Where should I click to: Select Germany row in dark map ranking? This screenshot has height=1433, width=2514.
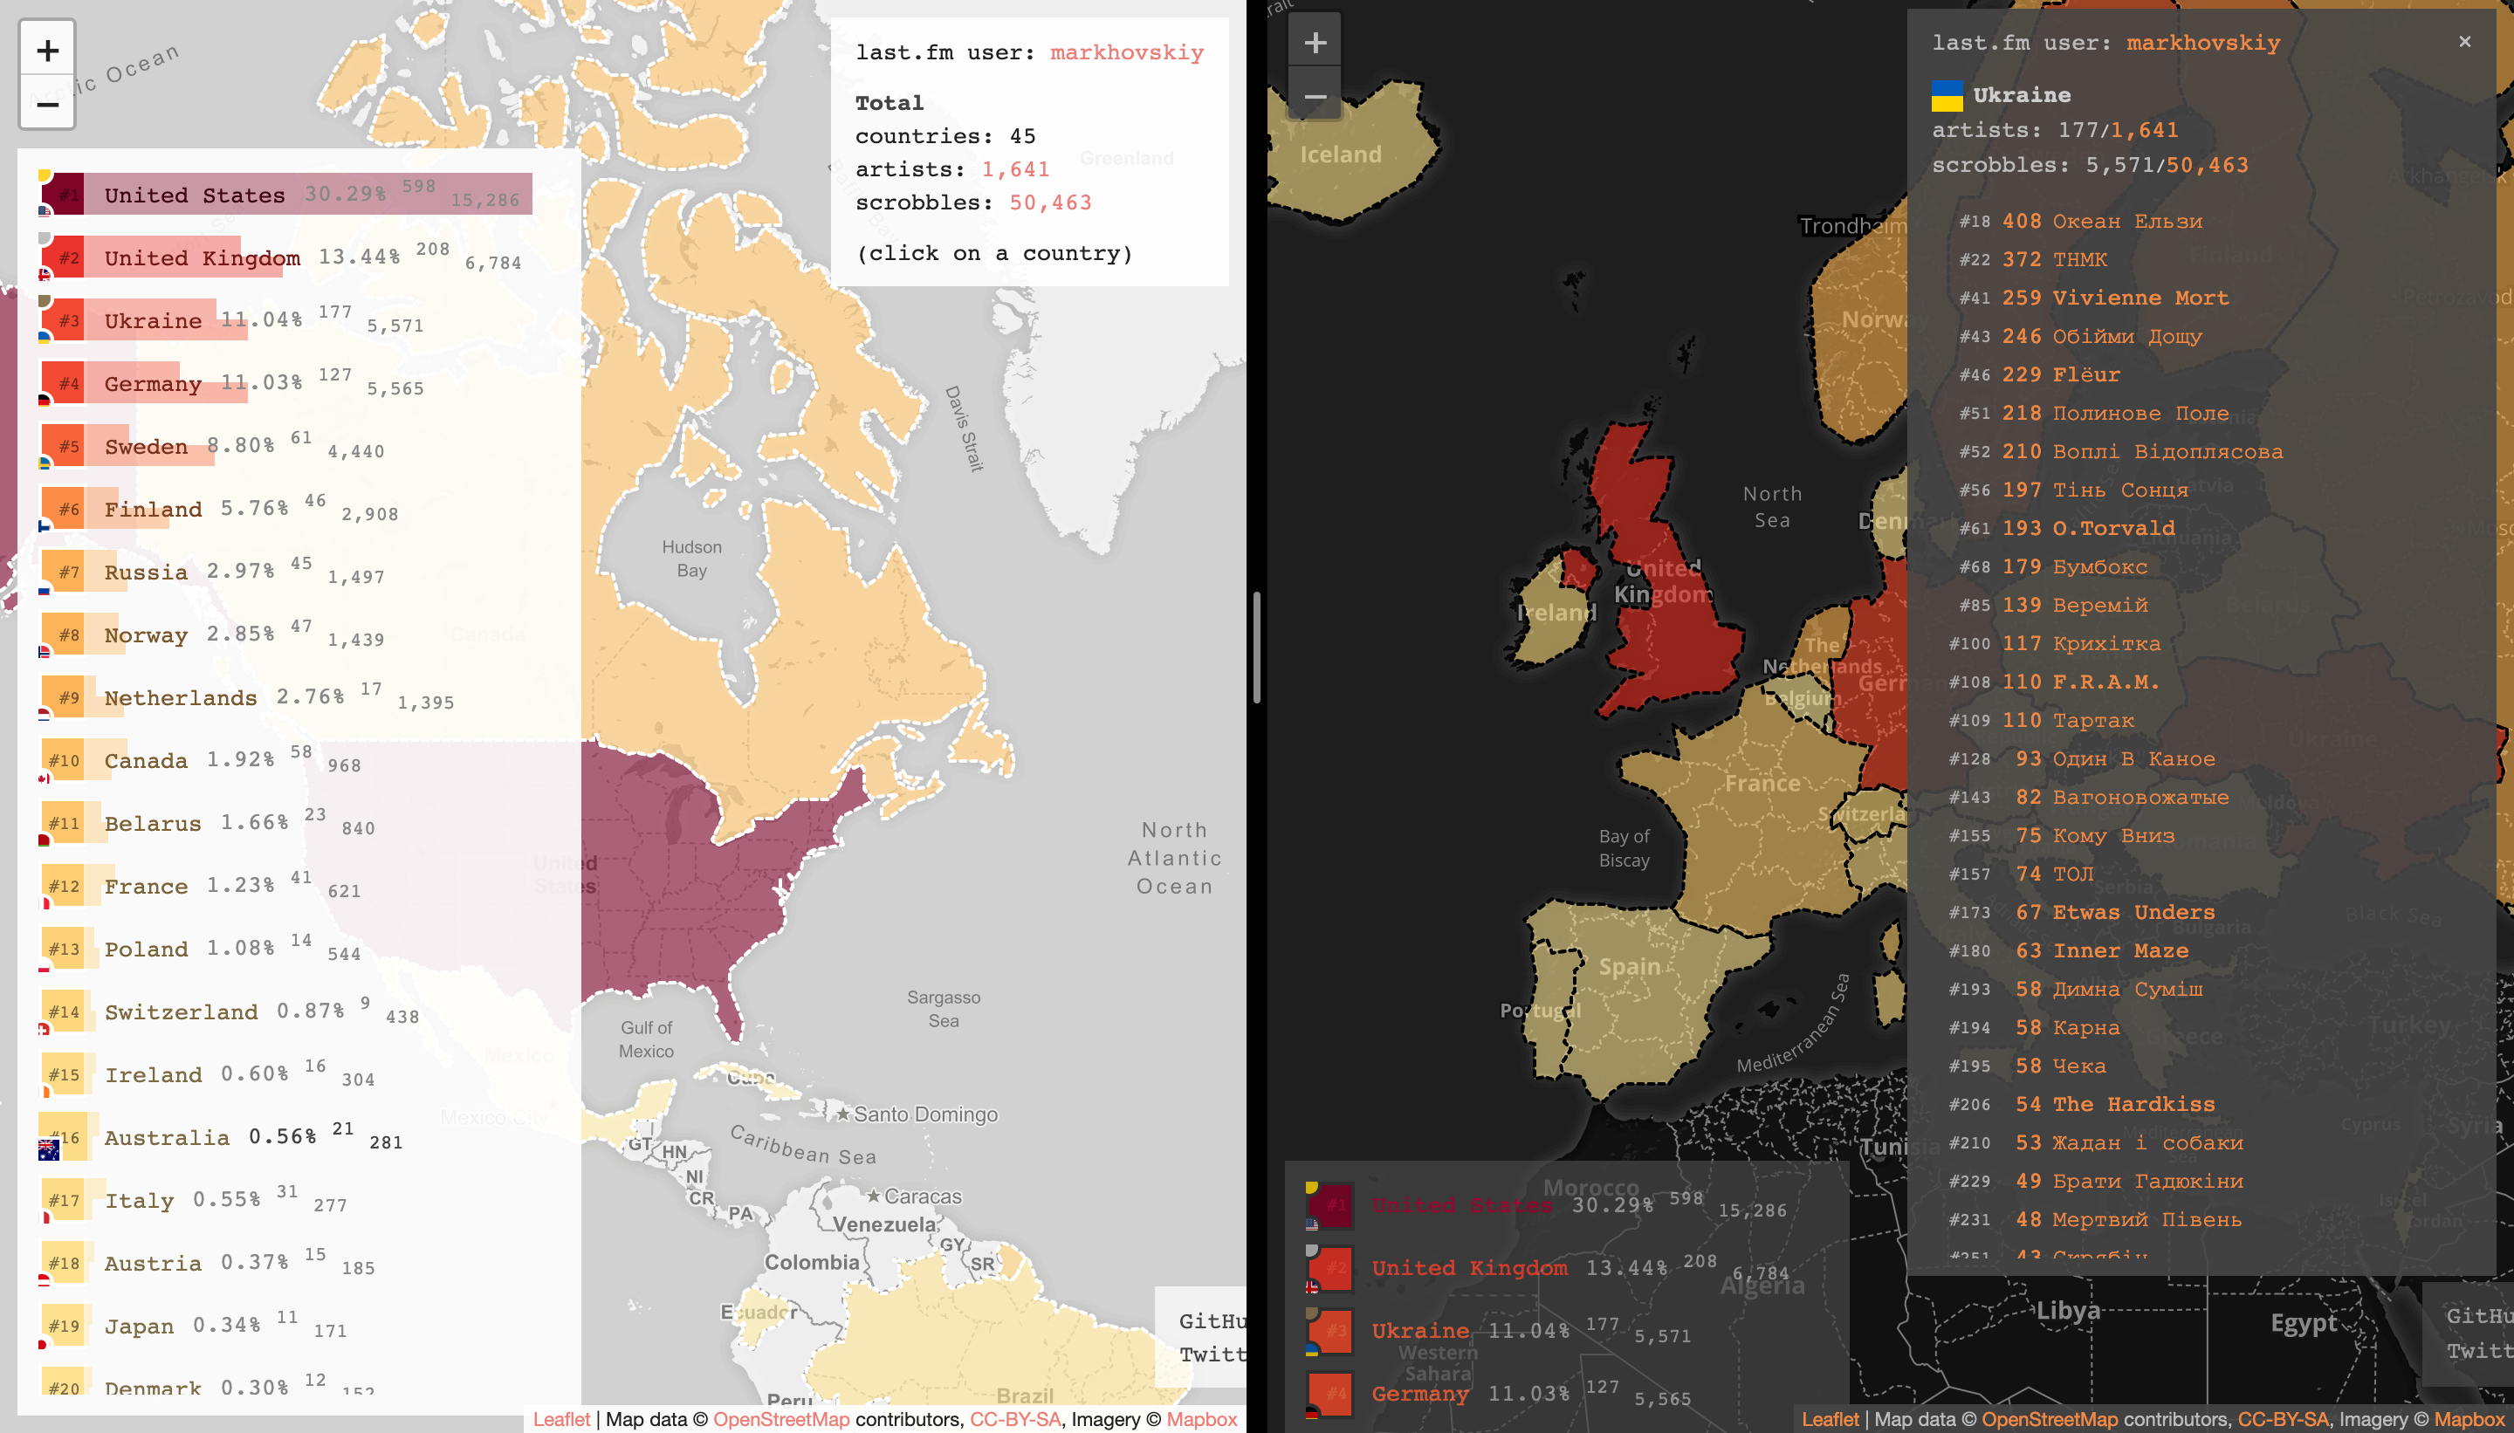point(1498,1395)
